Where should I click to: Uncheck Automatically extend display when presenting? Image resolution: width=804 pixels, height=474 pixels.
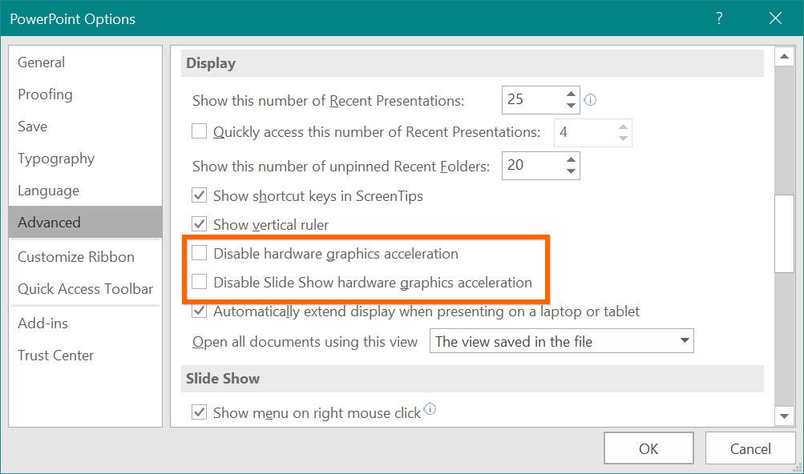tap(198, 311)
